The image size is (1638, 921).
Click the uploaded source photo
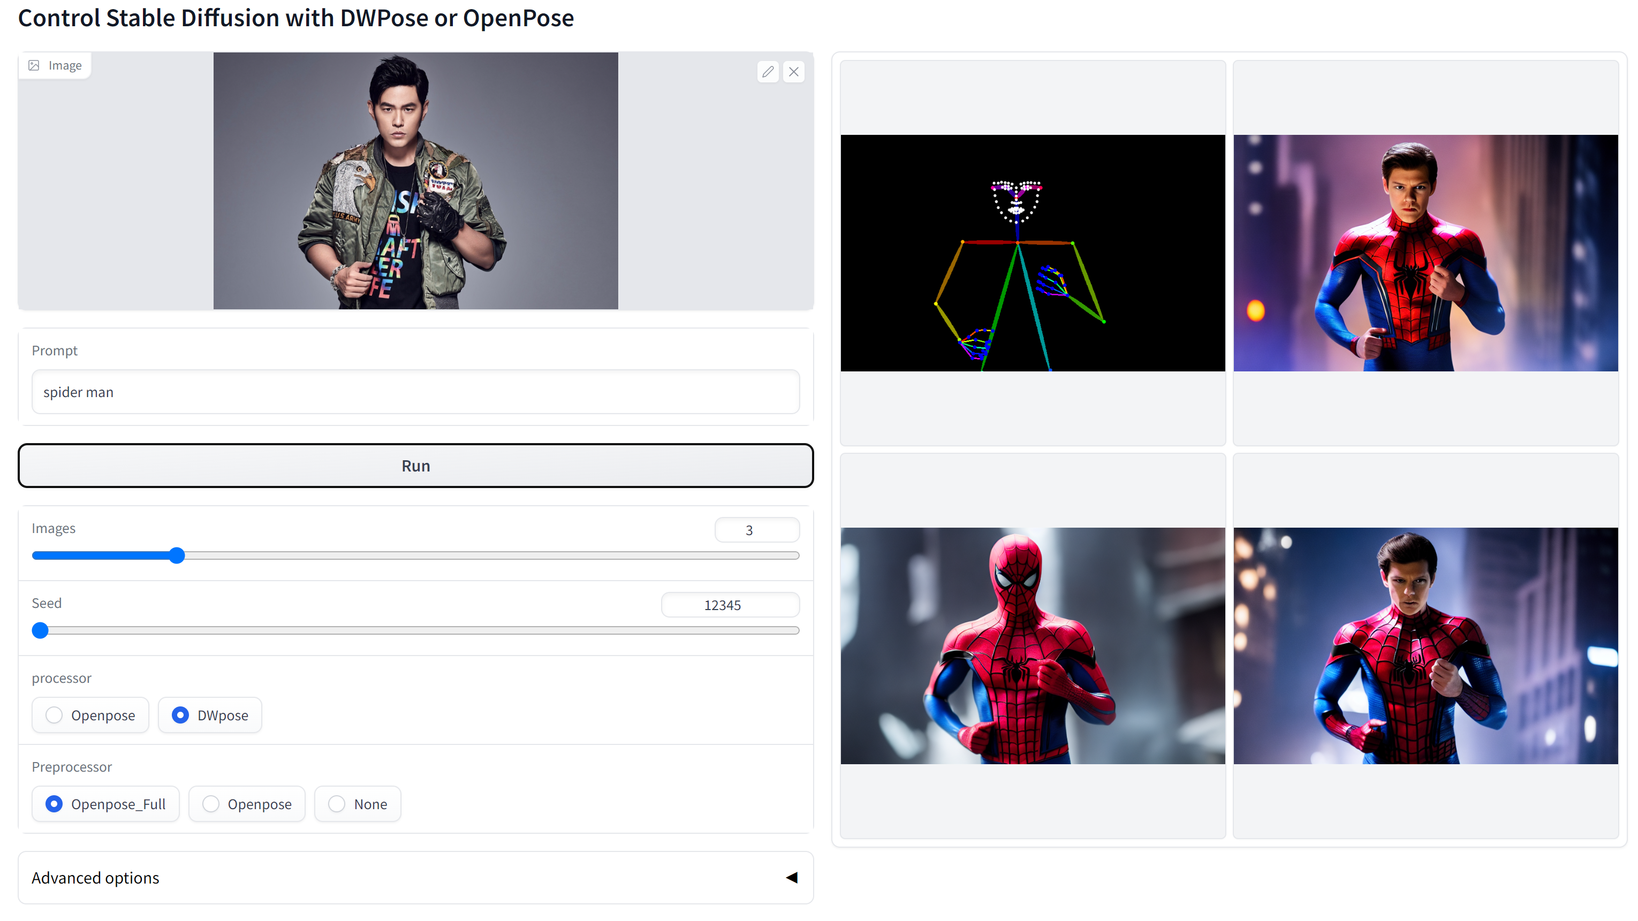pyautogui.click(x=415, y=181)
